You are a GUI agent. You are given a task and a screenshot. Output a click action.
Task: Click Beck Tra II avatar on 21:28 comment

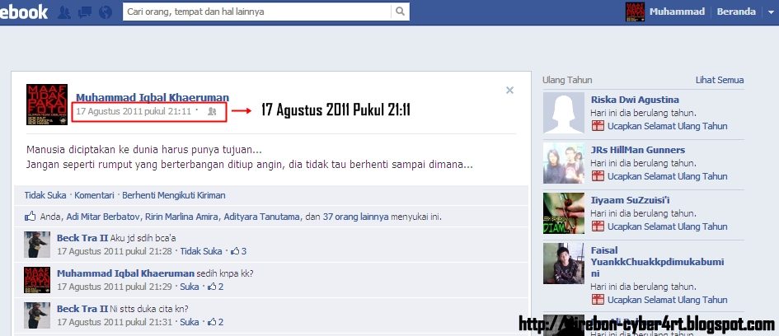(37, 245)
